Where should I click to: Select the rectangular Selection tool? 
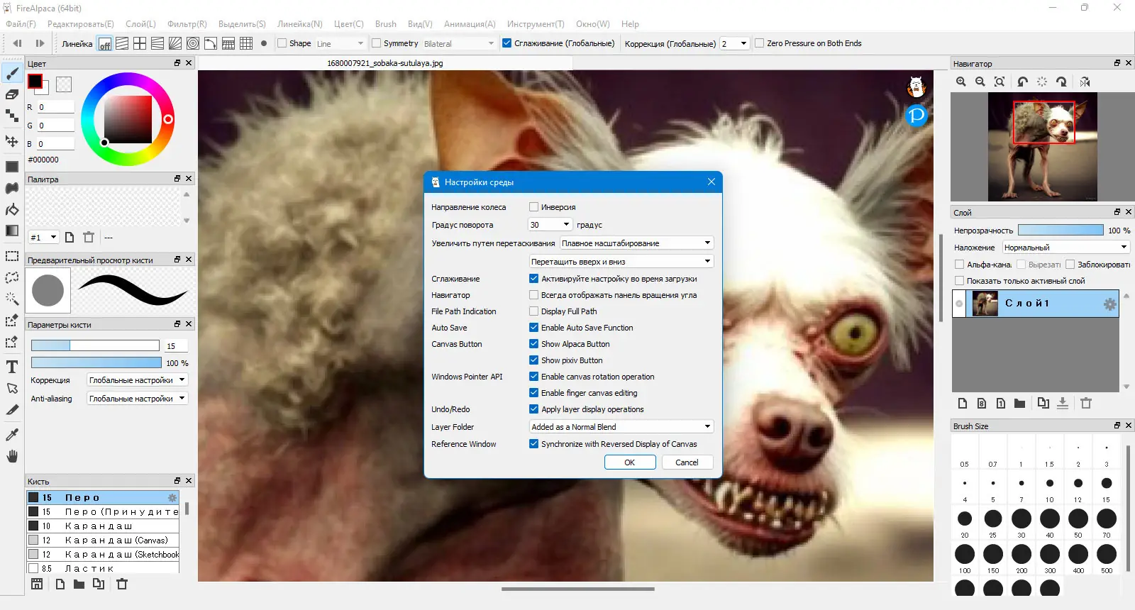coord(12,256)
